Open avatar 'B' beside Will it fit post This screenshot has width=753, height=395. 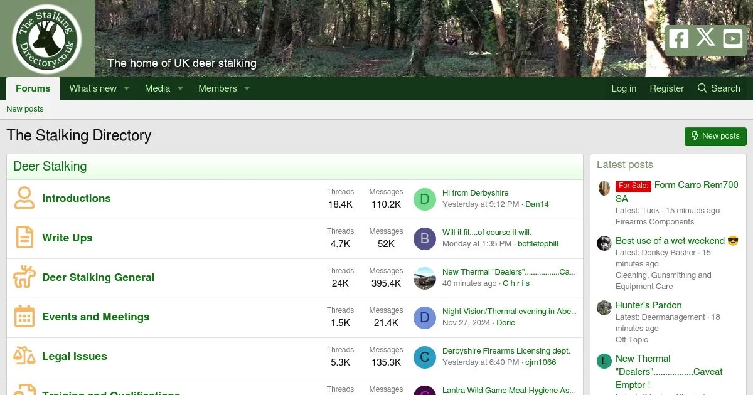coord(424,239)
